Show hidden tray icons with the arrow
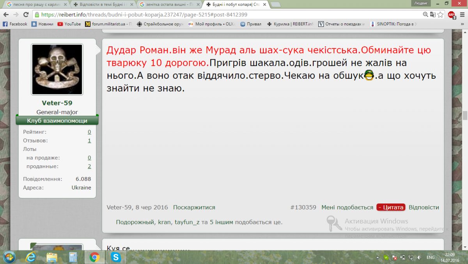The image size is (468, 264). (377, 257)
